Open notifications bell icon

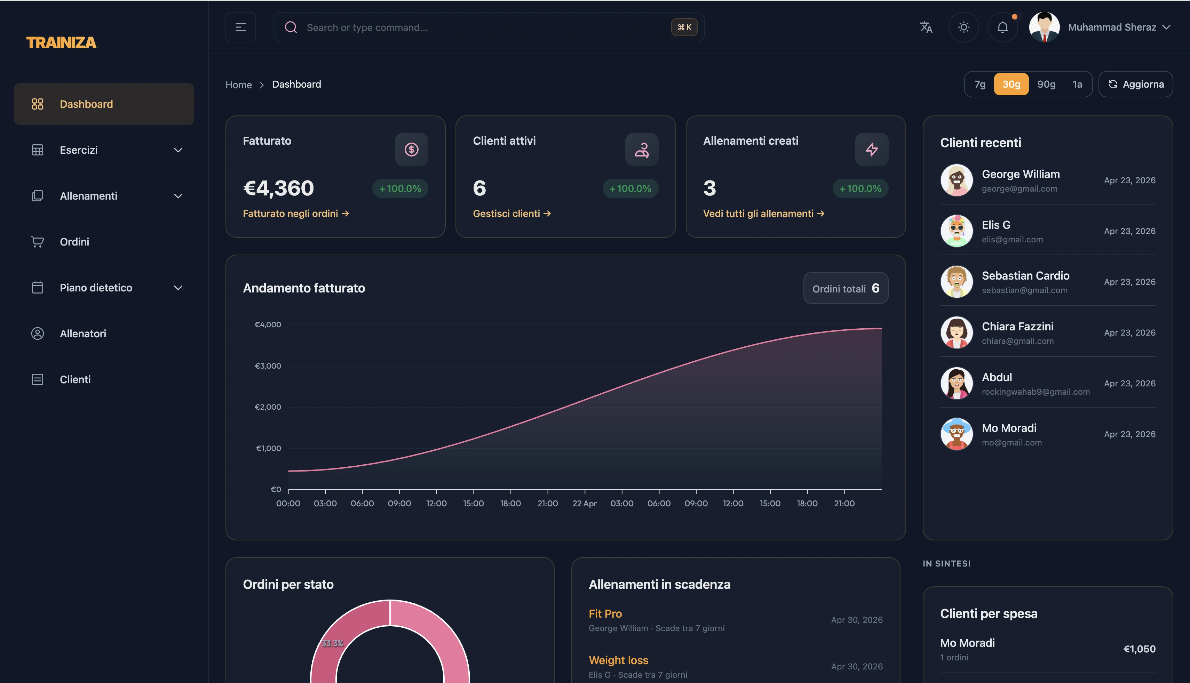(1002, 27)
